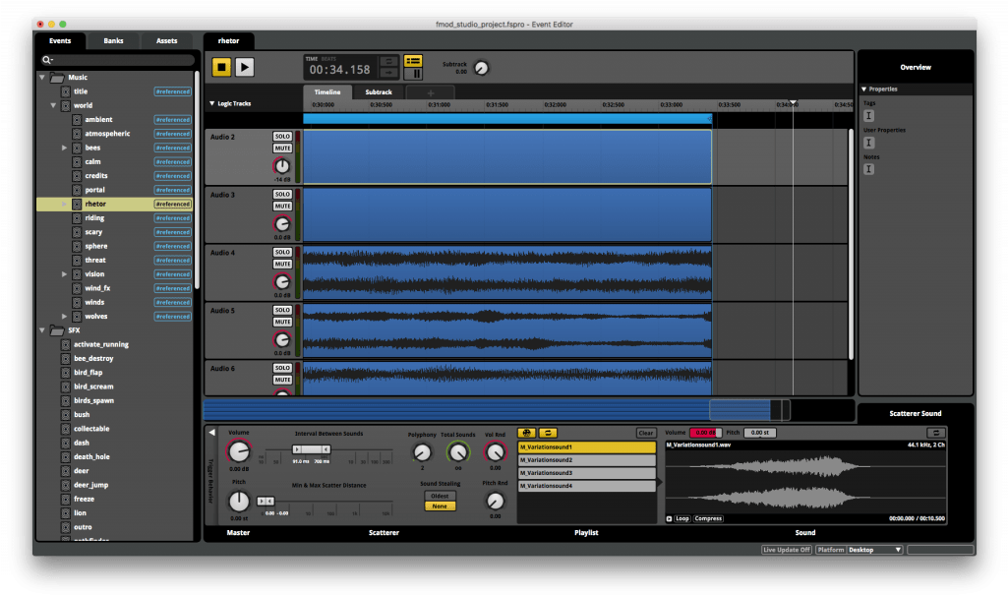
Task: Select the Subtrack tab
Action: pyautogui.click(x=379, y=91)
